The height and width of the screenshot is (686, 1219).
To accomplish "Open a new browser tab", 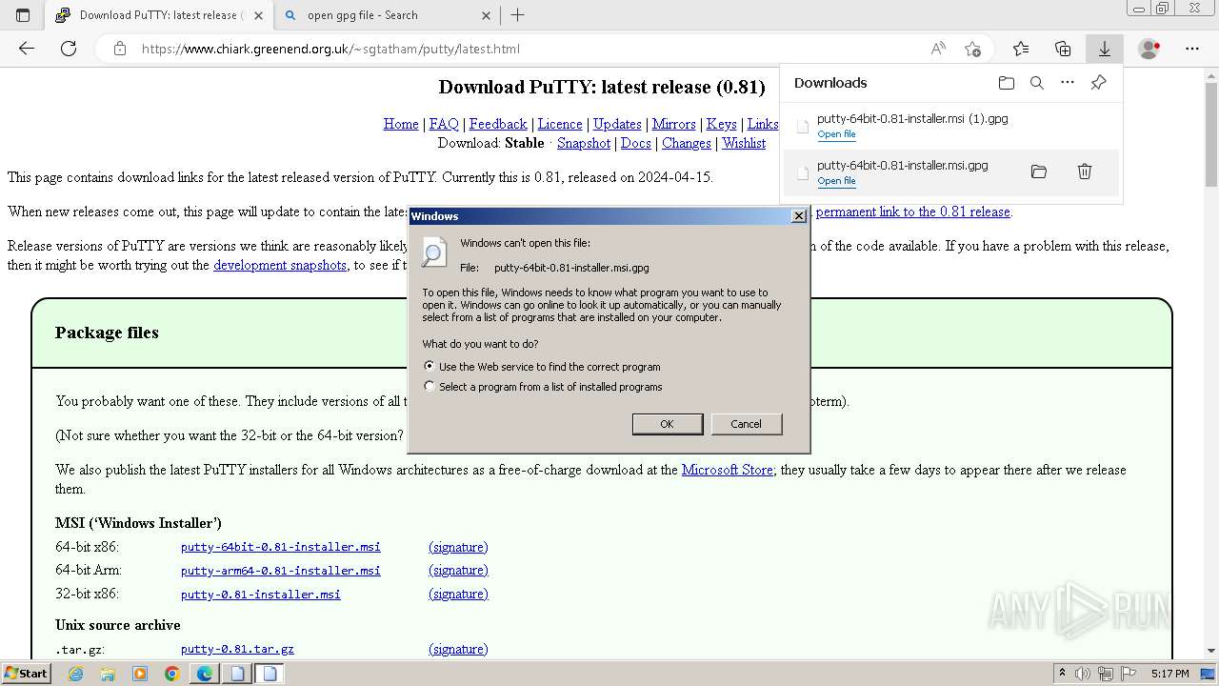I will point(517,15).
